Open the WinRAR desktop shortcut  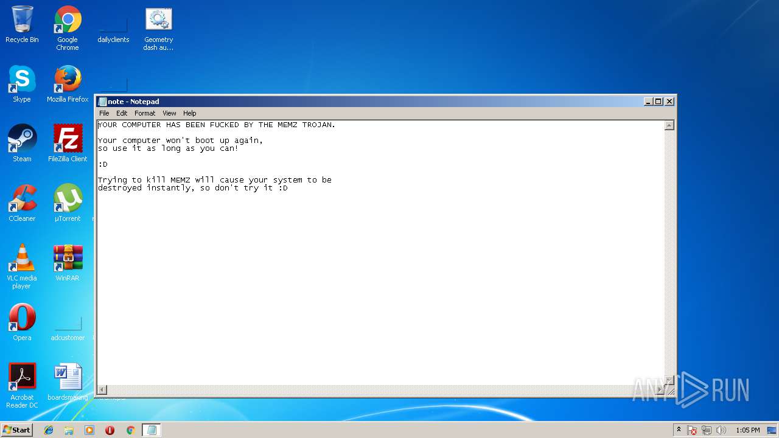68,263
